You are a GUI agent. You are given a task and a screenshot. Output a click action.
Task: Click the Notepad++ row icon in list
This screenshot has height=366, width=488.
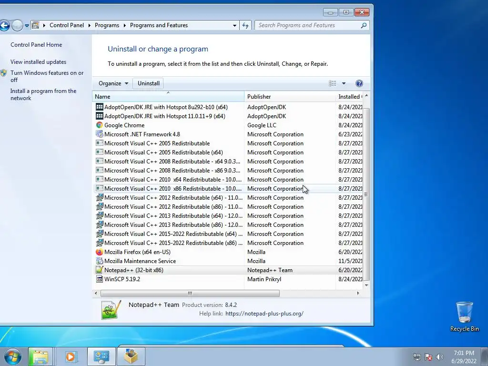99,270
